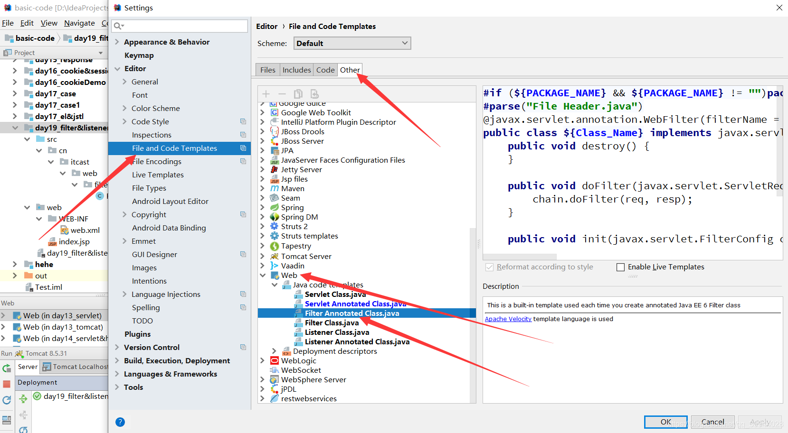This screenshot has height=433, width=788.
Task: Click the web.xml file icon
Action: click(65, 230)
